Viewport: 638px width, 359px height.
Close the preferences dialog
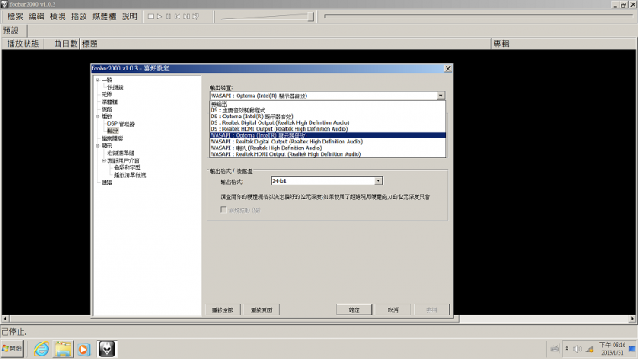(x=448, y=68)
